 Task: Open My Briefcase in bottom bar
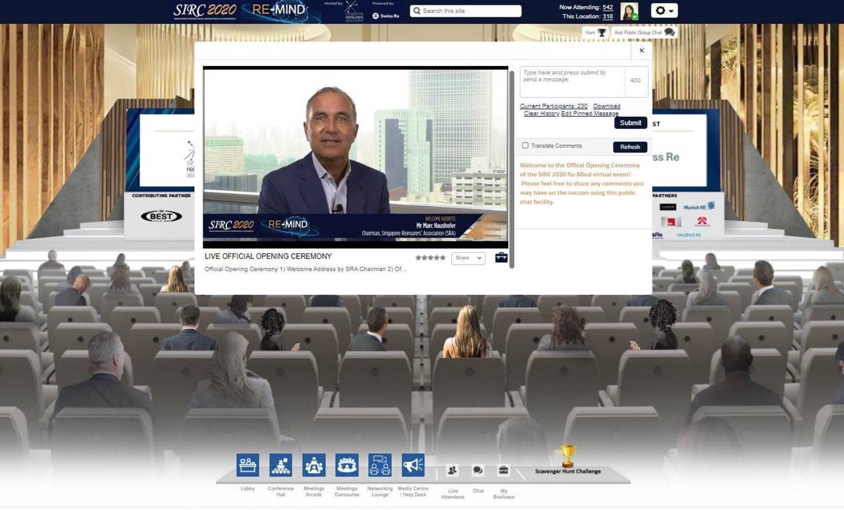click(503, 470)
